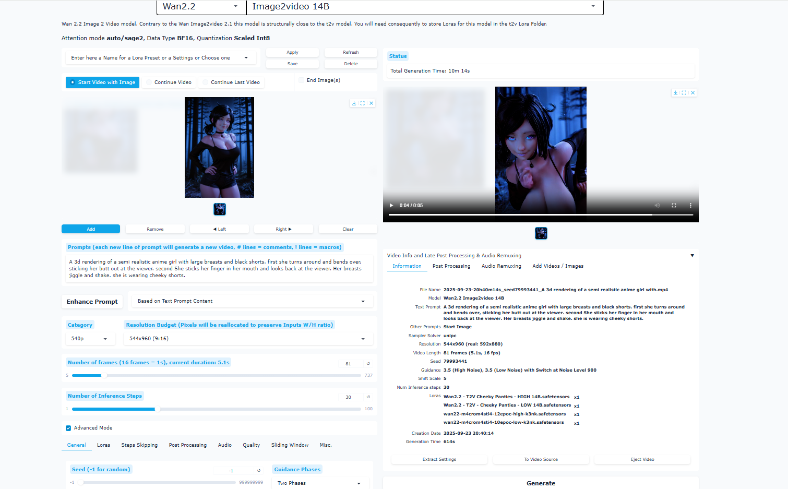This screenshot has width=788, height=489.
Task: Adjust the Number of frames slider
Action: (x=216, y=375)
